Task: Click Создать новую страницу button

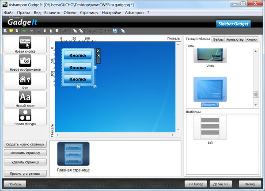Action: coord(25,144)
